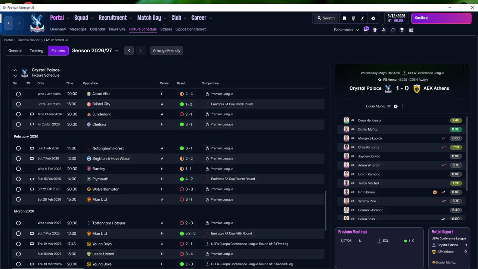This screenshot has height=269, width=478.
Task: Open the Season 2026/27 dropdown
Action: [x=95, y=50]
